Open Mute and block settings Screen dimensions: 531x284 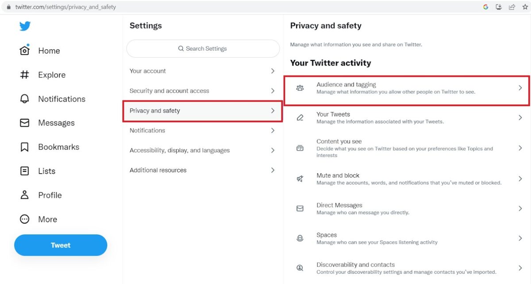click(x=407, y=179)
